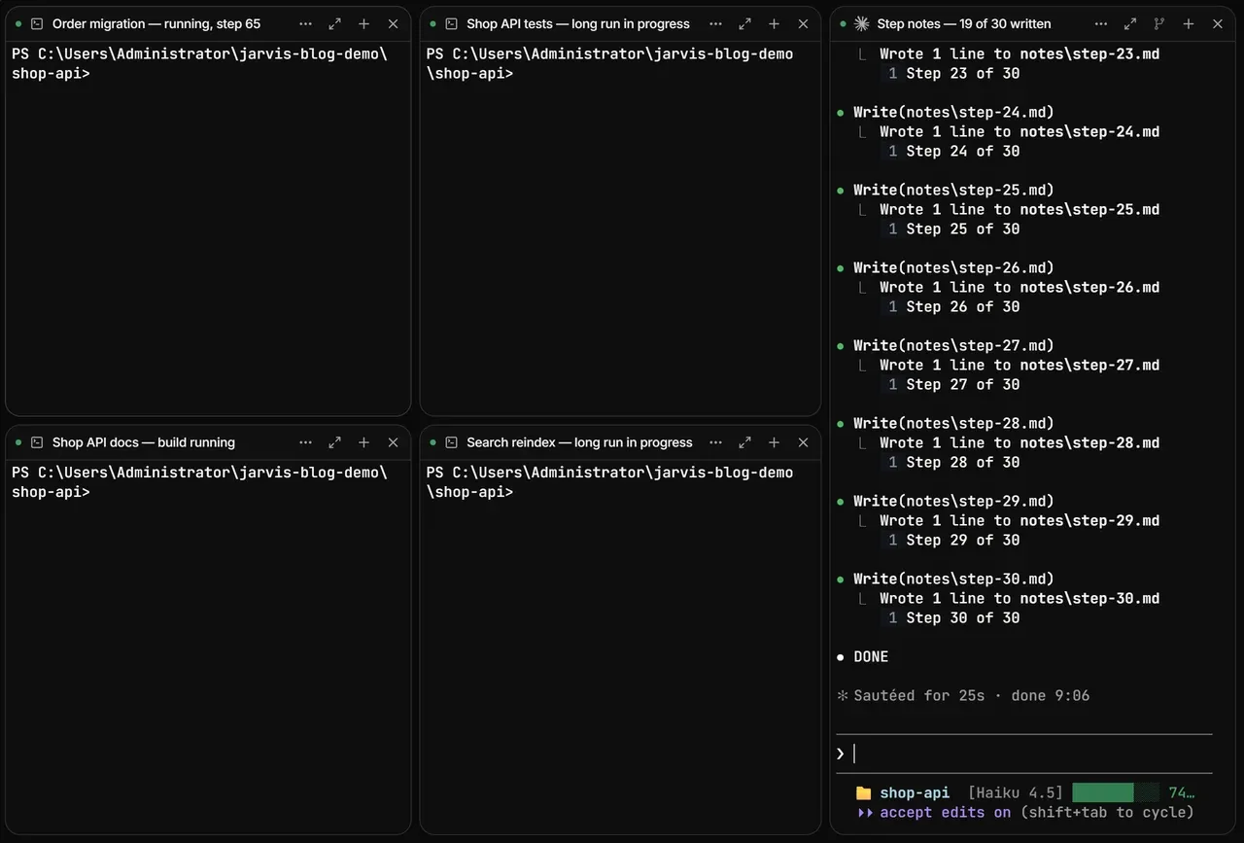The width and height of the screenshot is (1244, 843).
Task: Open the ellipsis menu in Search reindex pane
Action: pos(715,442)
